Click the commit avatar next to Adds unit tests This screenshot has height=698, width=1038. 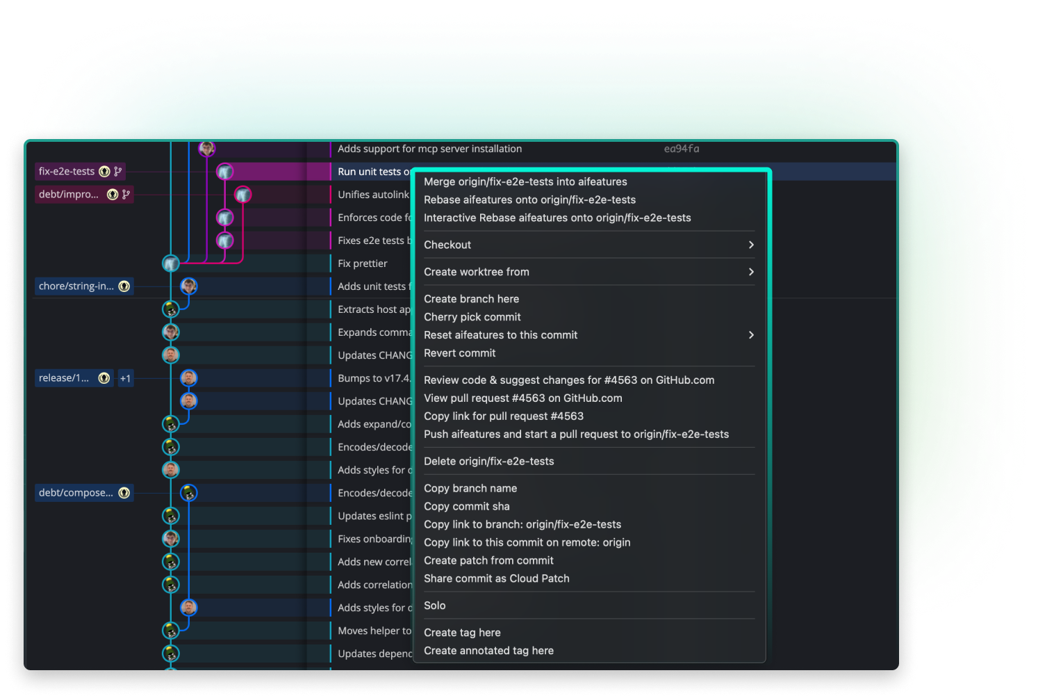click(188, 286)
